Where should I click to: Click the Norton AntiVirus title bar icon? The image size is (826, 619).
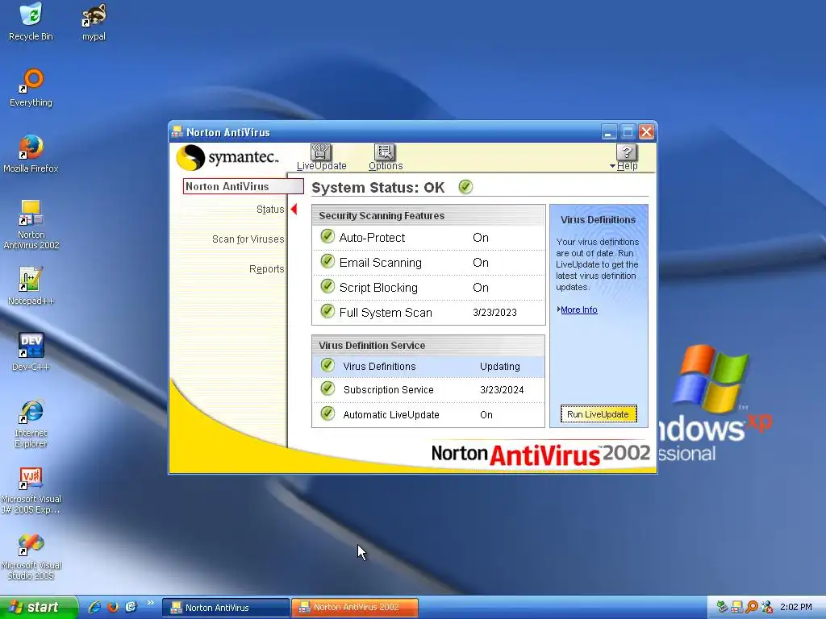177,132
